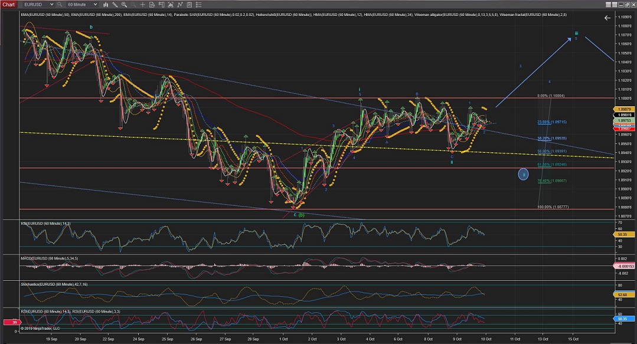Screen dimensions: 637x344
Task: Click the bottom RSI panel marker 50.35
Action: click(623, 319)
